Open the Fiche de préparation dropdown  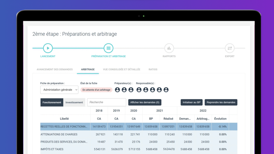(x=59, y=90)
